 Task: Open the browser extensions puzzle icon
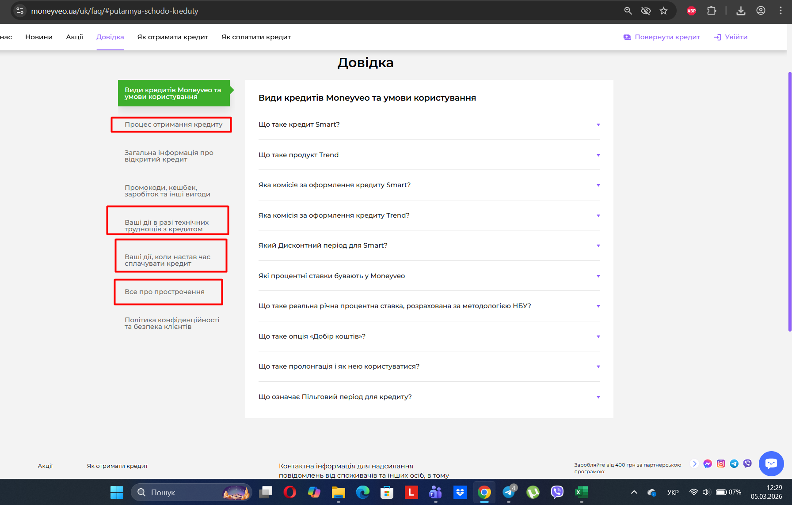coord(712,11)
